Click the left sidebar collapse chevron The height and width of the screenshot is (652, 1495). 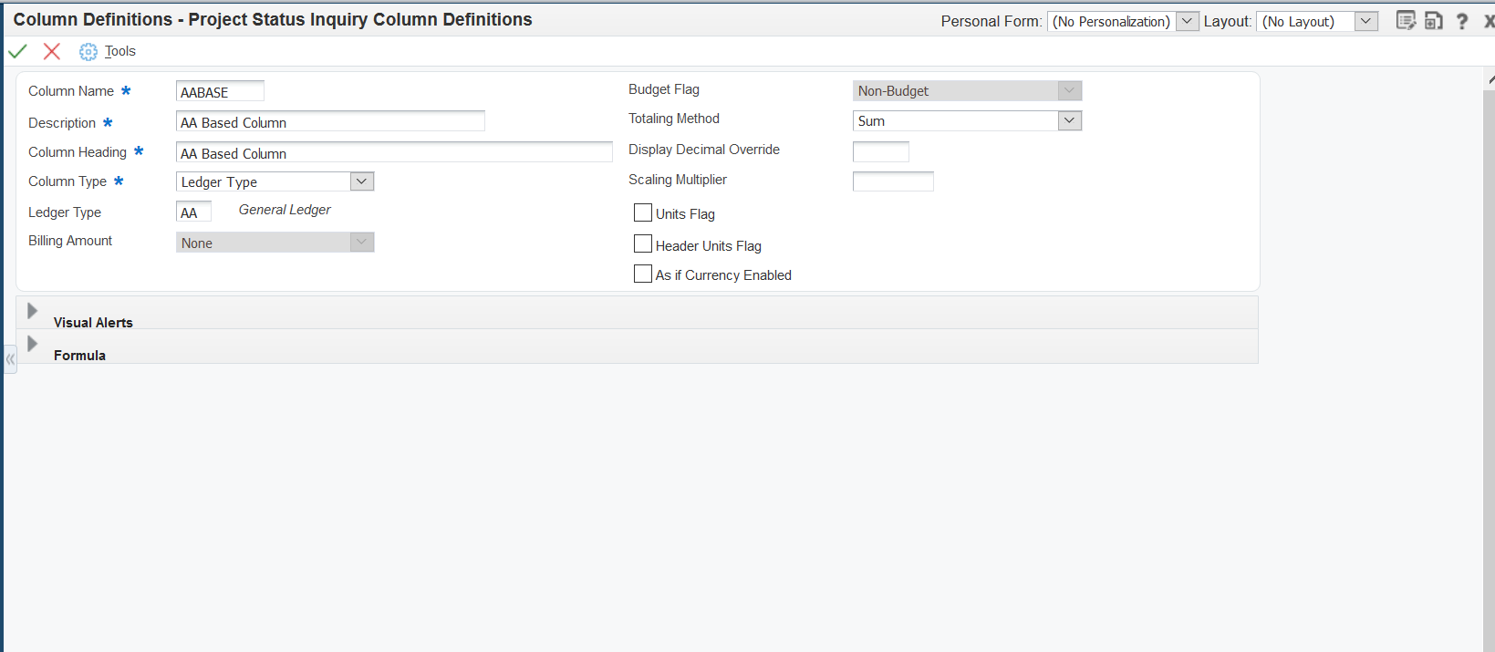10,359
